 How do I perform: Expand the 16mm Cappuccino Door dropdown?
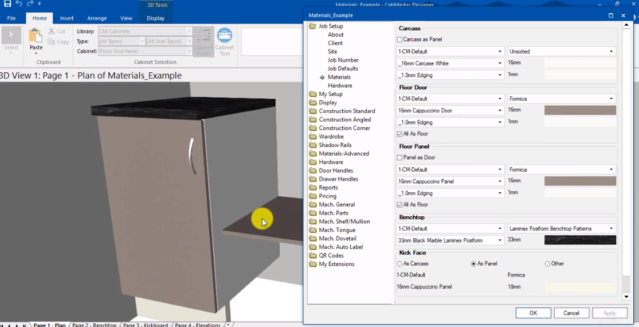[450, 111]
